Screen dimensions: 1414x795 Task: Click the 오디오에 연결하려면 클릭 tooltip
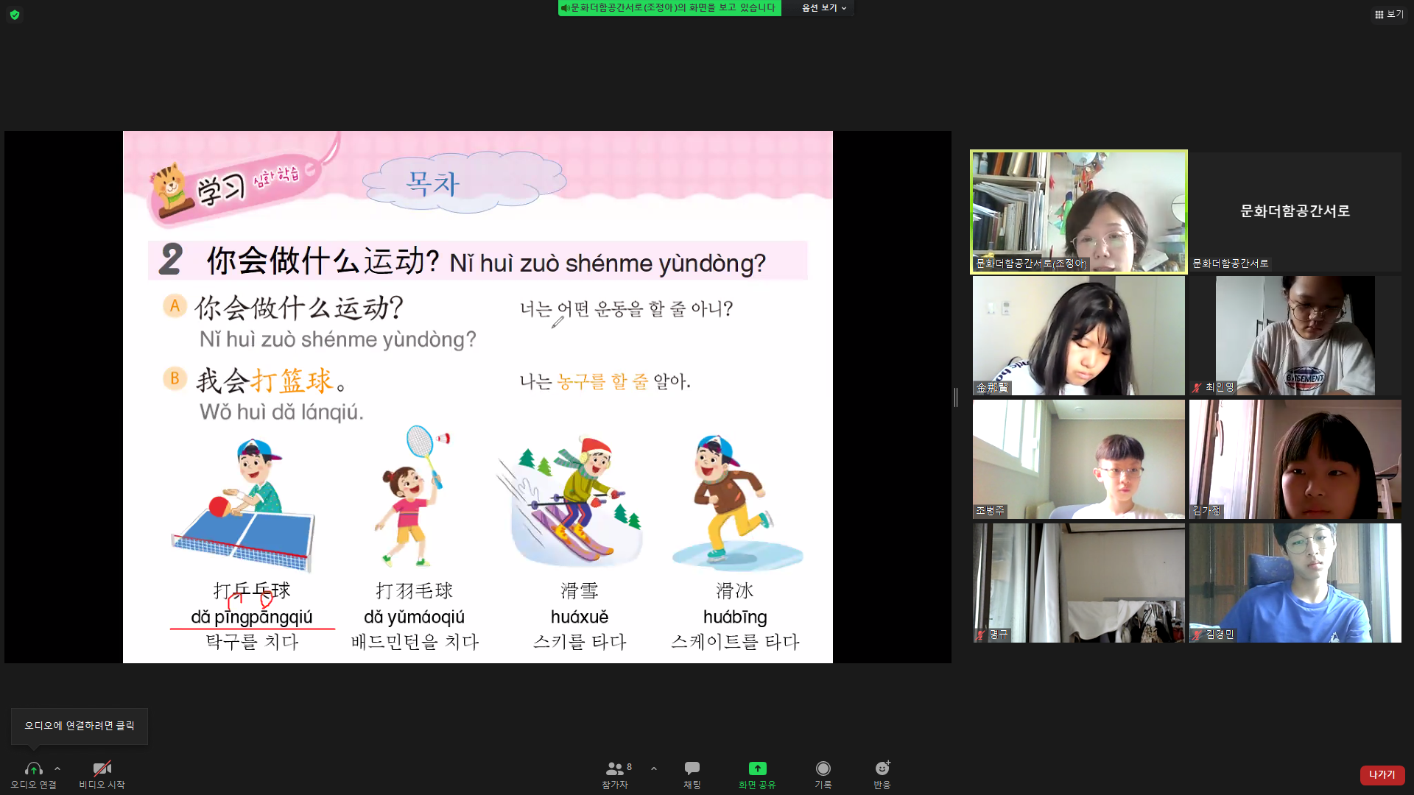click(80, 726)
